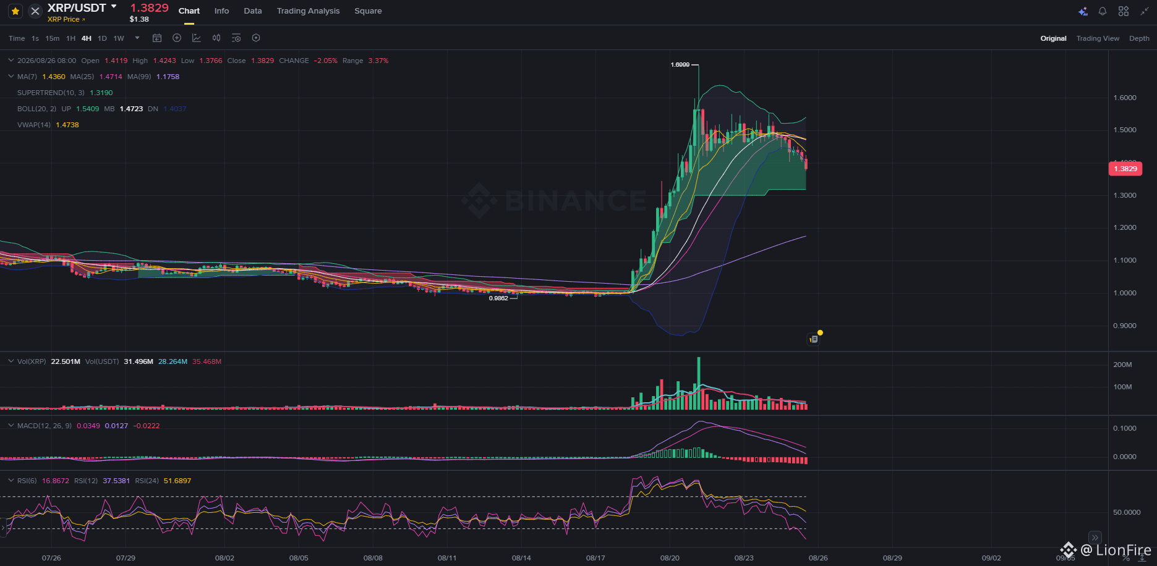Image resolution: width=1157 pixels, height=566 pixels.
Task: Go to the Trading Analysis tab
Action: click(x=308, y=11)
